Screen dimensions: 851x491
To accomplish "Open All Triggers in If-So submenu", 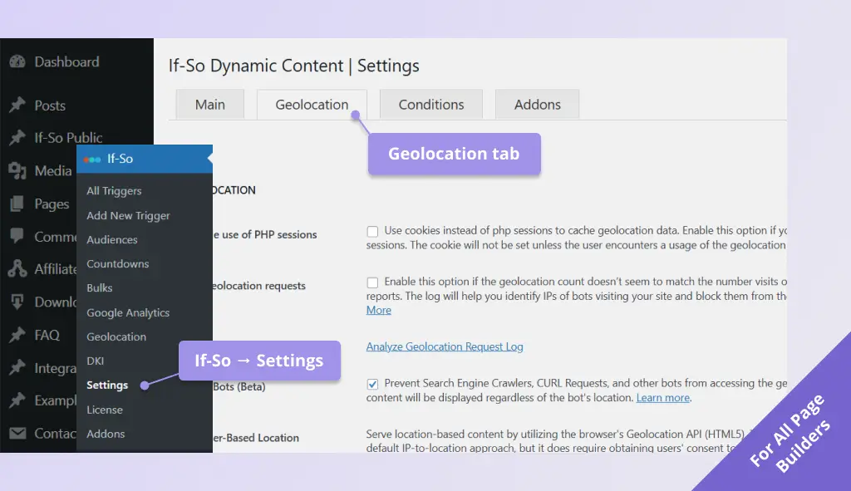I will [114, 191].
